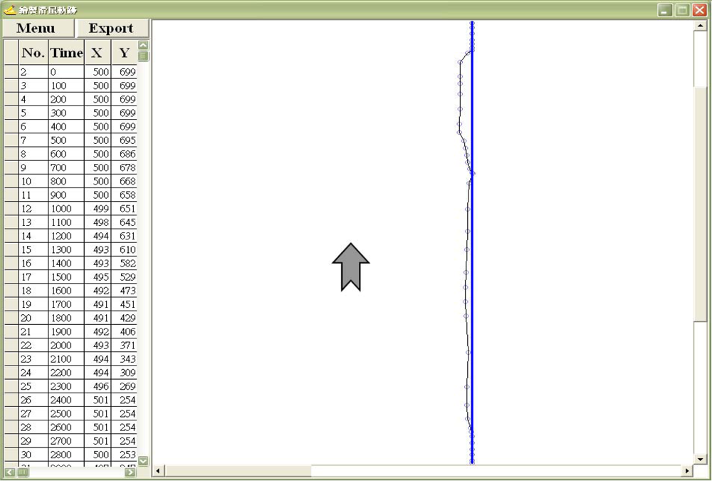Screen dimensions: 712x481
Task: Click Y cell with value 371
Action: (x=124, y=345)
